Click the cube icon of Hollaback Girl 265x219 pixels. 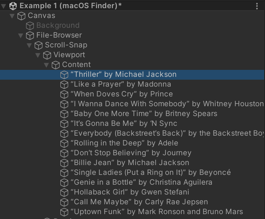pyautogui.click(x=64, y=192)
